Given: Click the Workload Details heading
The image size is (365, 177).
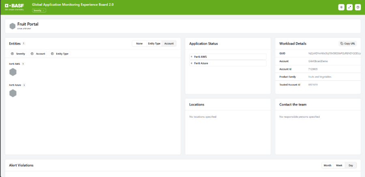Looking at the screenshot, I should point(293,43).
